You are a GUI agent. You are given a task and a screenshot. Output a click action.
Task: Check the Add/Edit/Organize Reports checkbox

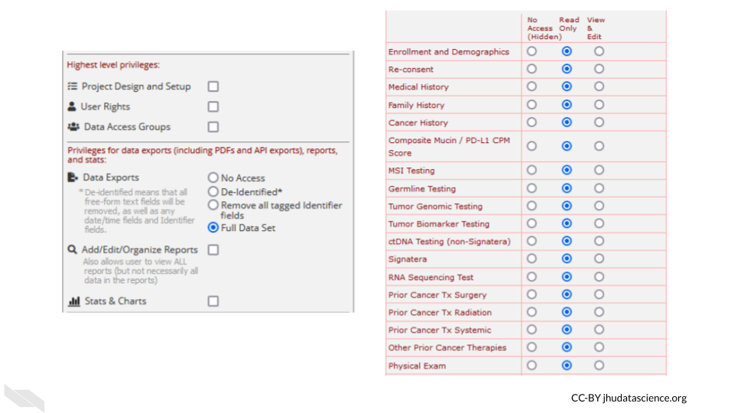tap(213, 250)
